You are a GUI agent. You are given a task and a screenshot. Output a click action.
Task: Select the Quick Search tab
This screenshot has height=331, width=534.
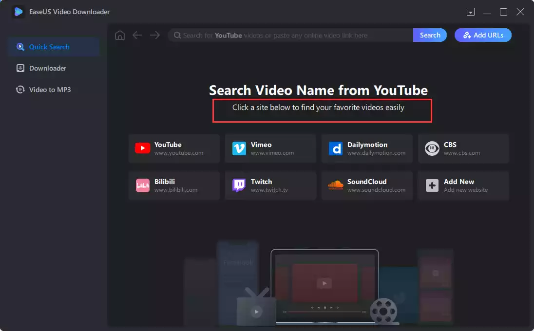[x=54, y=47]
